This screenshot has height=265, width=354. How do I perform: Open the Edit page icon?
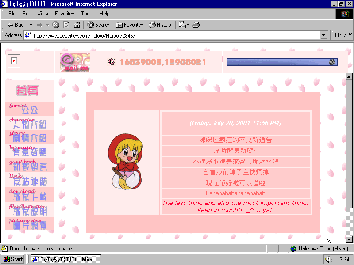click(x=182, y=25)
